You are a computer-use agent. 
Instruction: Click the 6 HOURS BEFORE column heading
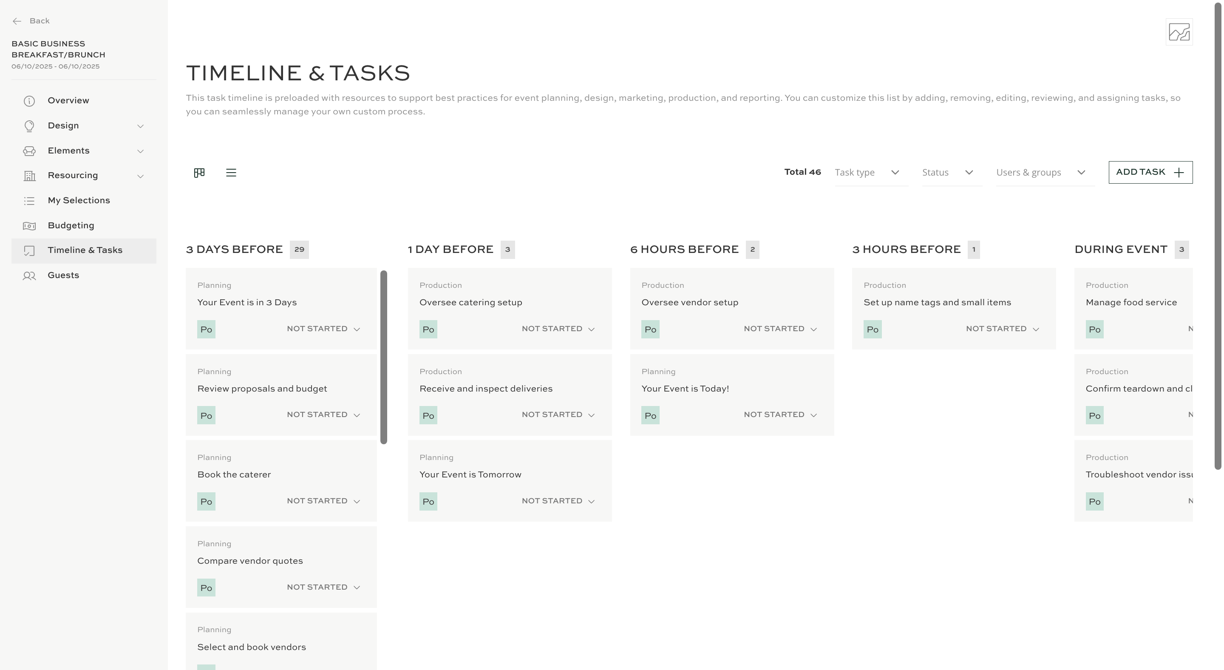pos(684,250)
